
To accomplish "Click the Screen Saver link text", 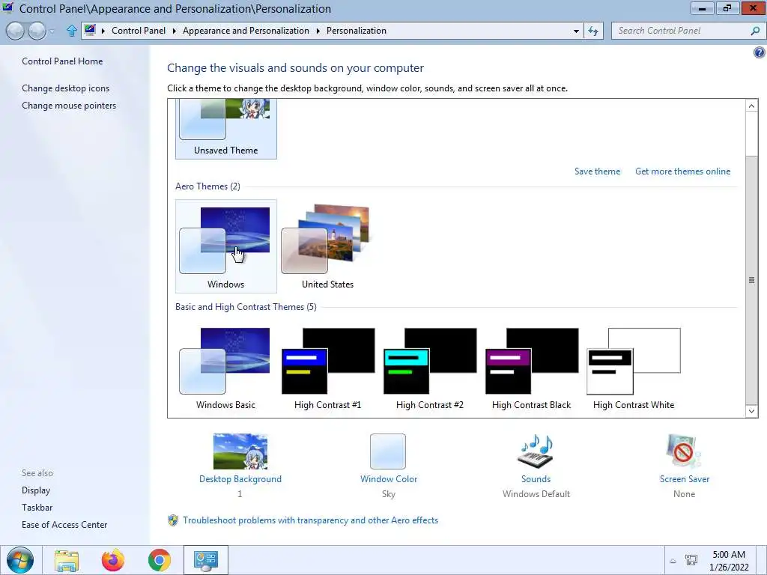I will [685, 479].
